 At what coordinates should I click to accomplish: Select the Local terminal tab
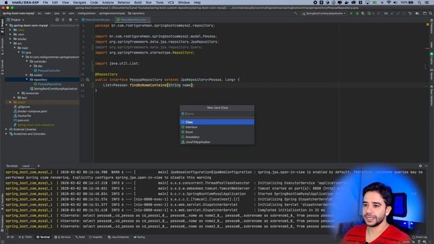[x=26, y=166]
